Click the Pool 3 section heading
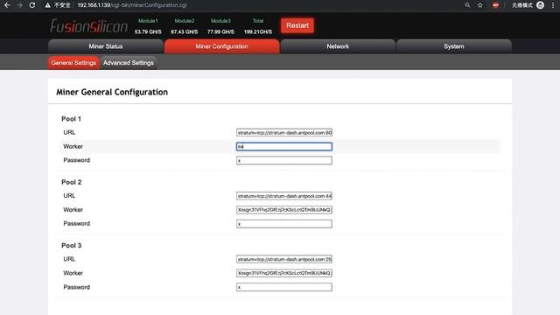Viewport: 560px width, 315px height. 72,245
